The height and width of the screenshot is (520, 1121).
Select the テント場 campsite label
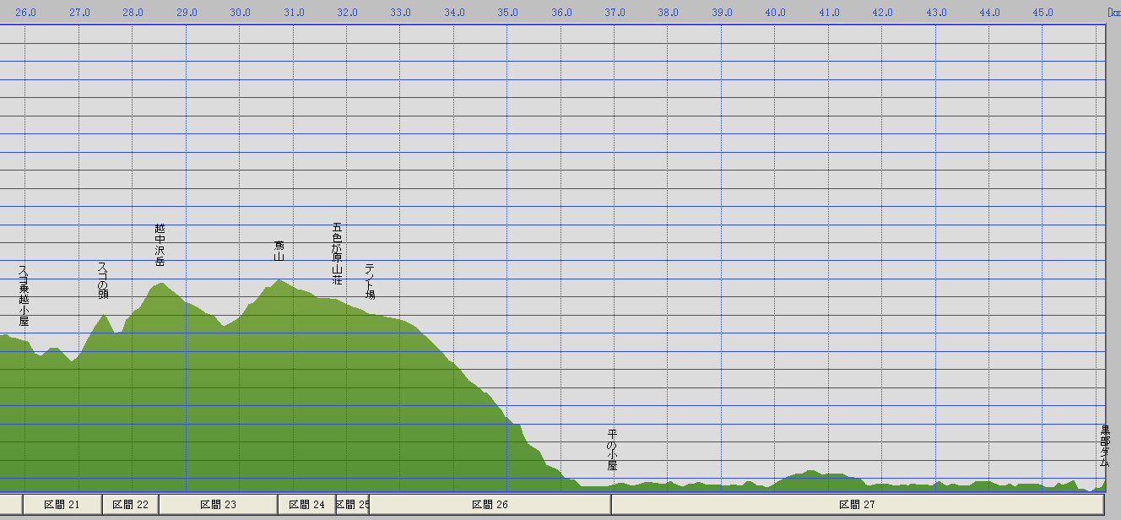click(x=370, y=281)
